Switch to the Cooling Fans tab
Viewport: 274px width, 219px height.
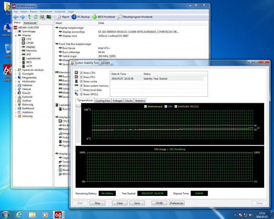tap(103, 101)
